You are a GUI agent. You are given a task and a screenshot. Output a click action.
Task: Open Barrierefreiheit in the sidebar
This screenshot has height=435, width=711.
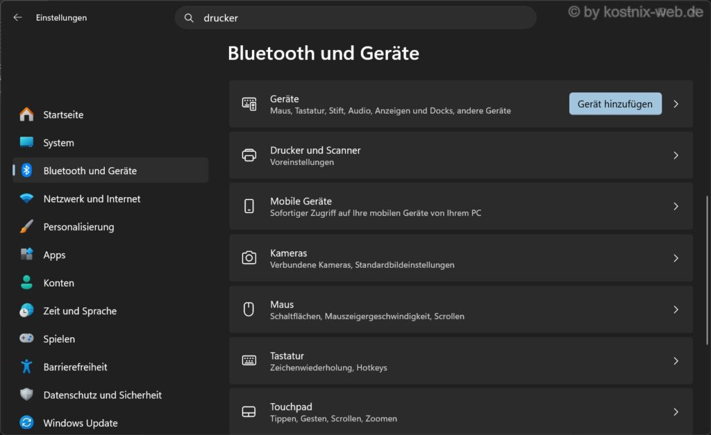[110, 366]
